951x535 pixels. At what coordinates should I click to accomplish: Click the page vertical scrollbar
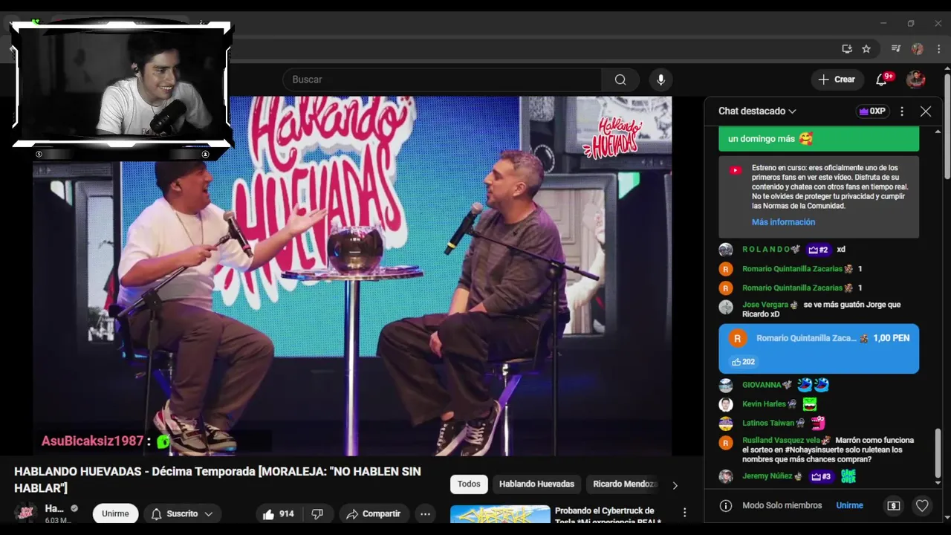pos(947,126)
